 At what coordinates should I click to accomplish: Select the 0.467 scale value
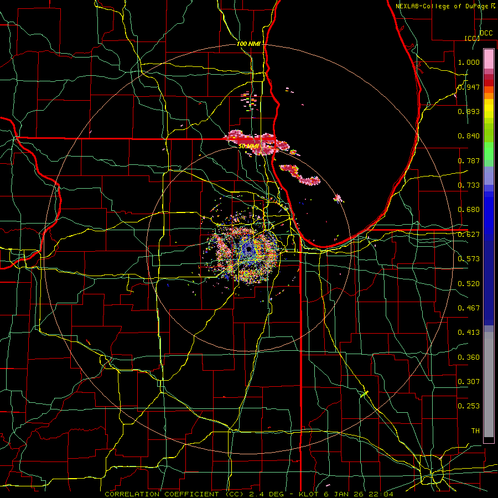click(x=469, y=308)
